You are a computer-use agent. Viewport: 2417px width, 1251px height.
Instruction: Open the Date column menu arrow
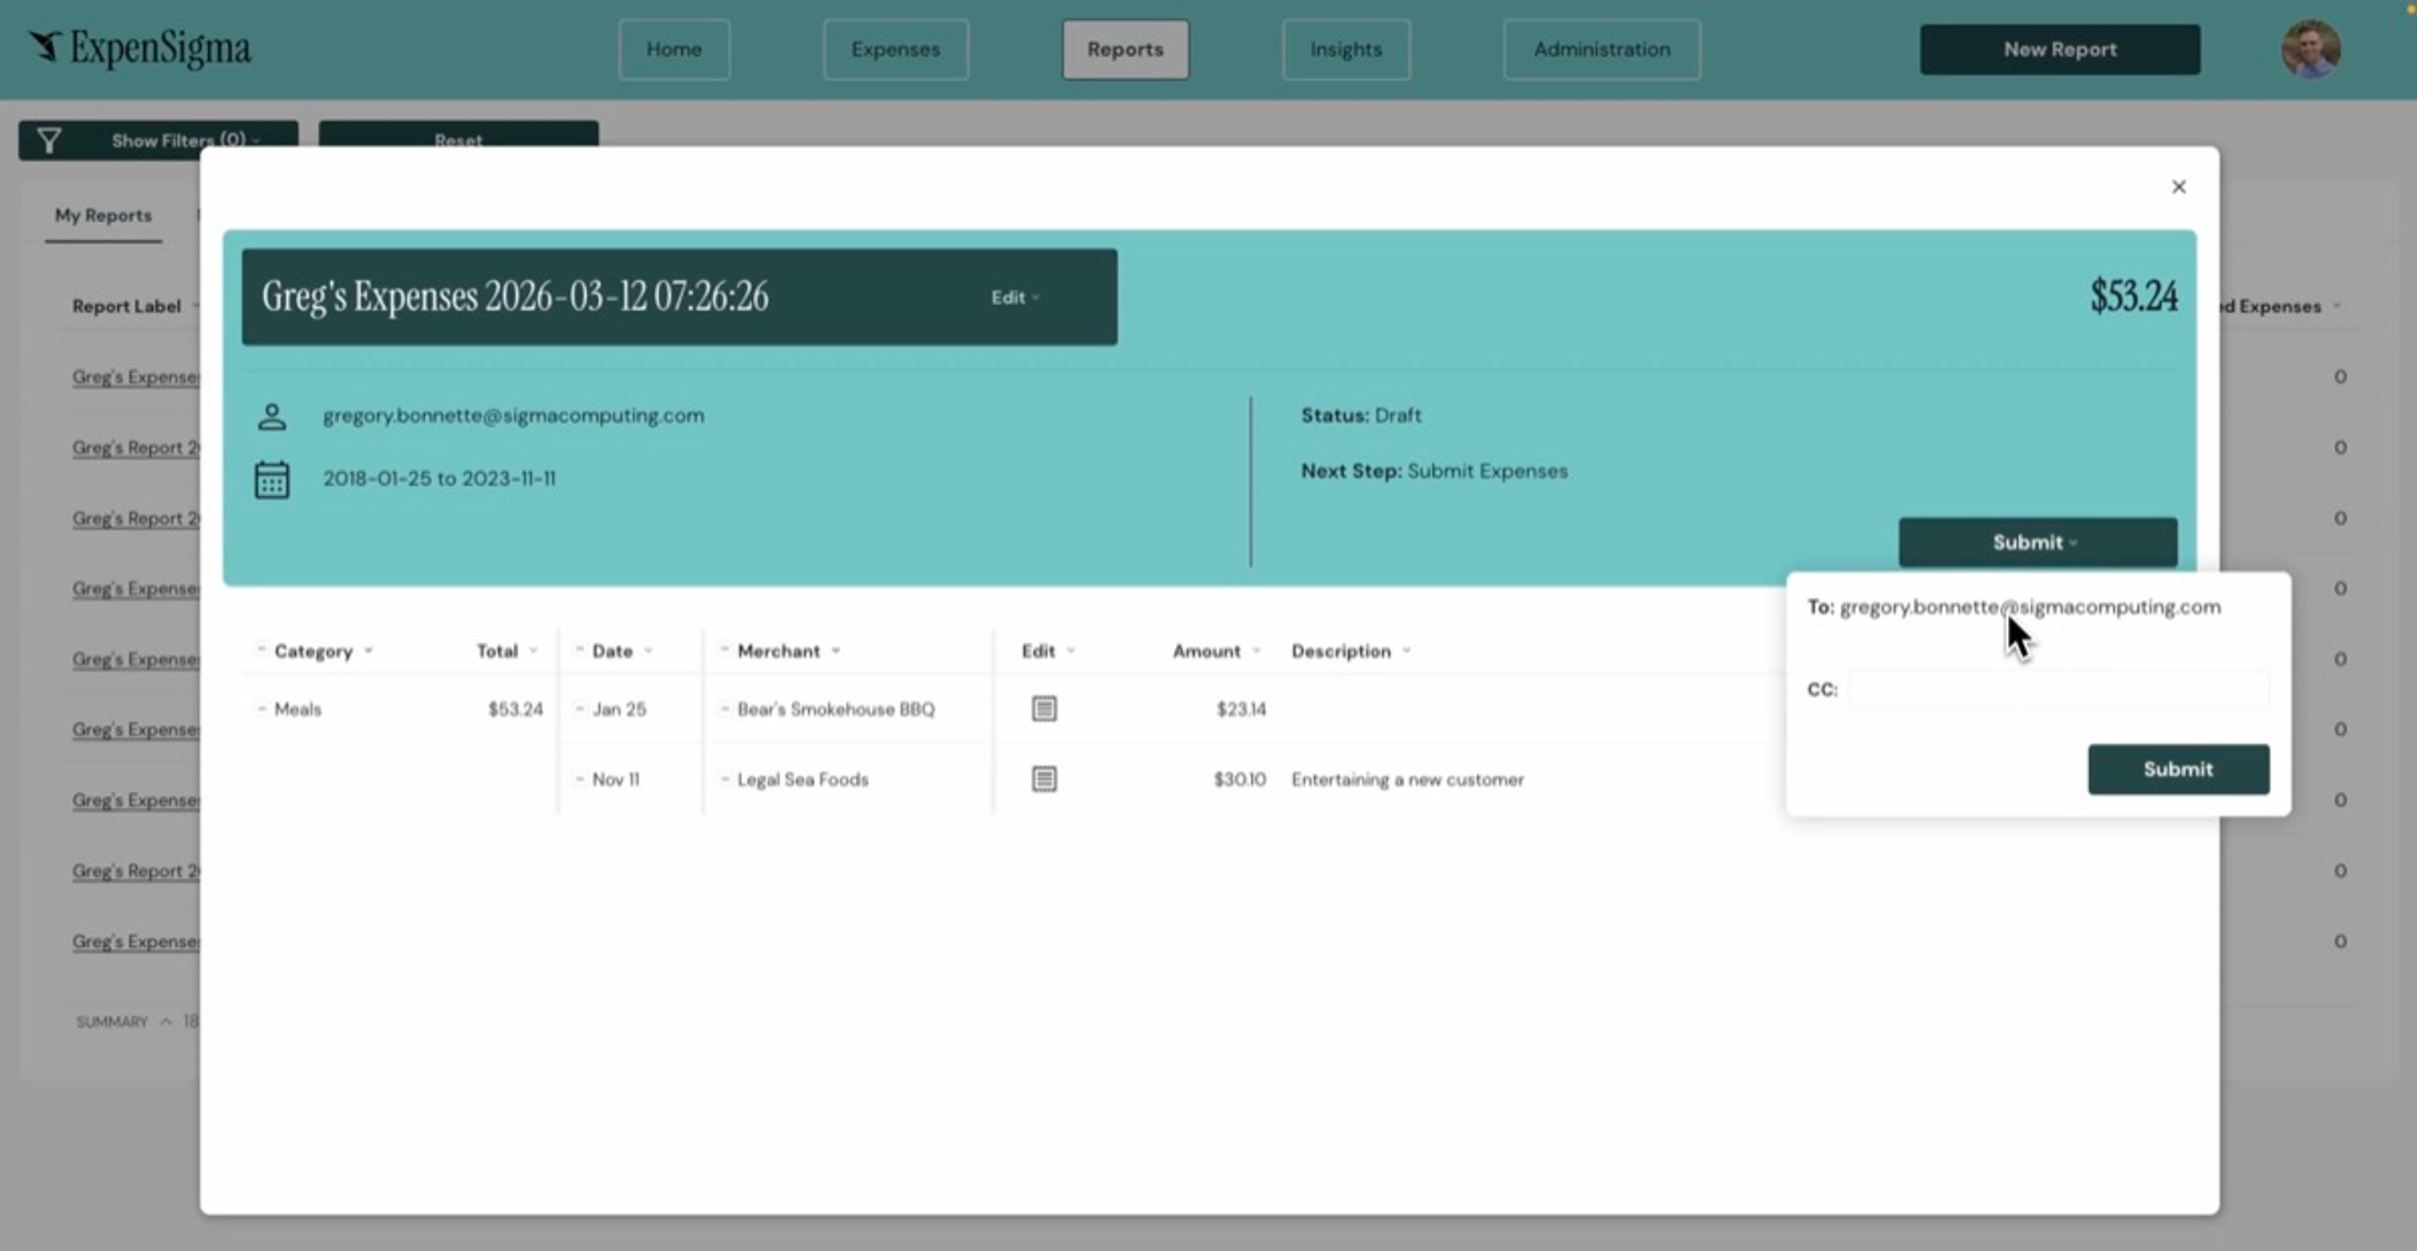[x=648, y=650]
